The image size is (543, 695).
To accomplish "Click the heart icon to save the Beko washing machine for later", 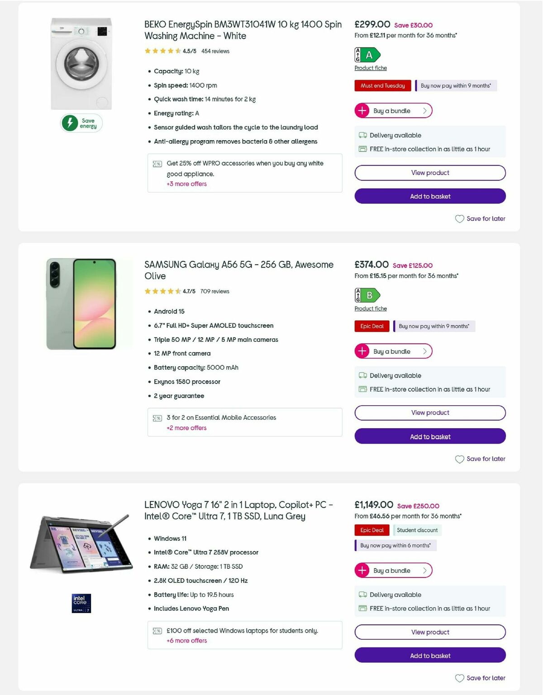I will point(460,219).
